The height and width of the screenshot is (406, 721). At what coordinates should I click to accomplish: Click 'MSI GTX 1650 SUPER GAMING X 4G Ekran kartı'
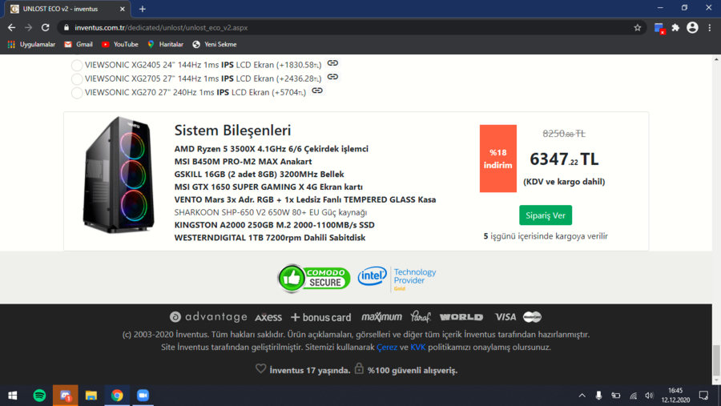[x=268, y=187]
